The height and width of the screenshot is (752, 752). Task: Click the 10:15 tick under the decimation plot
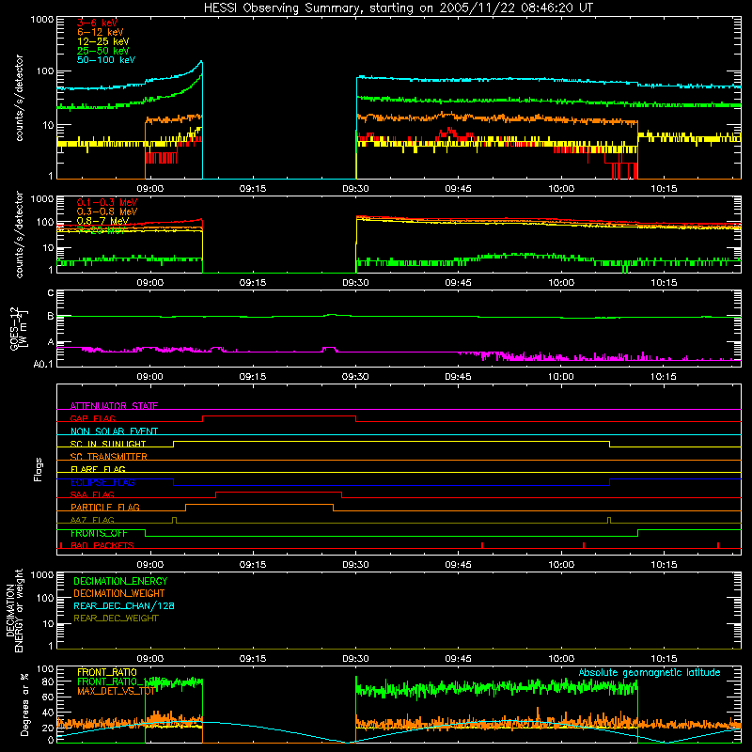coord(664,659)
